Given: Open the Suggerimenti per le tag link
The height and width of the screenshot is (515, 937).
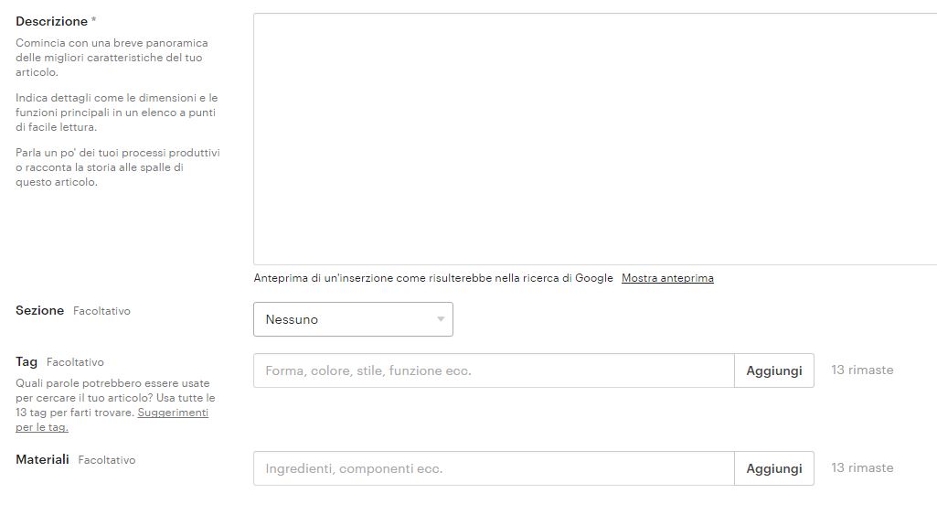Looking at the screenshot, I should [172, 413].
